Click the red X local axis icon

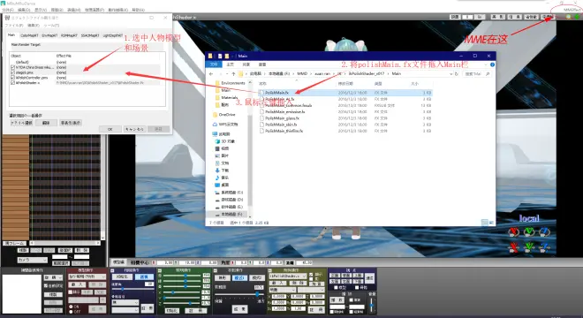click(514, 231)
